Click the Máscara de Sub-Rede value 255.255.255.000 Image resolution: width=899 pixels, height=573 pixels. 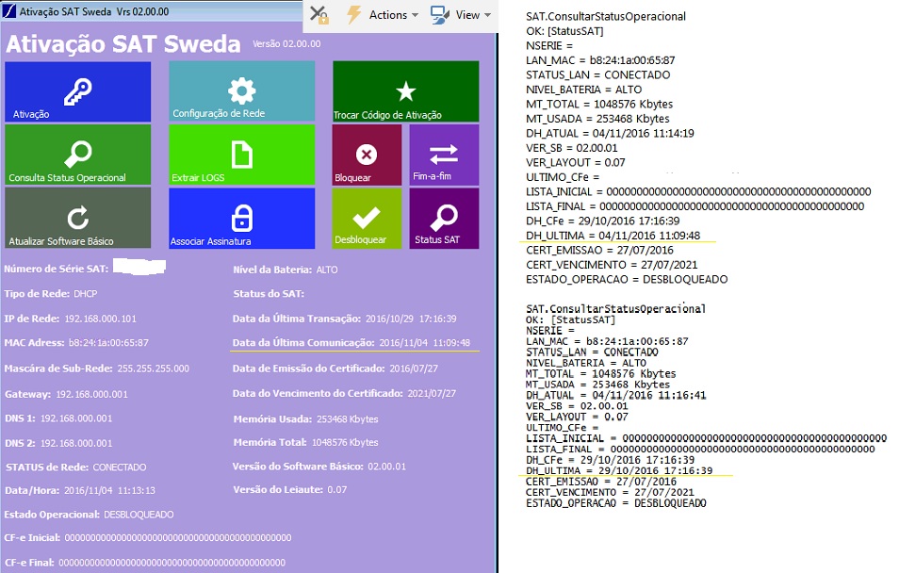(x=153, y=368)
